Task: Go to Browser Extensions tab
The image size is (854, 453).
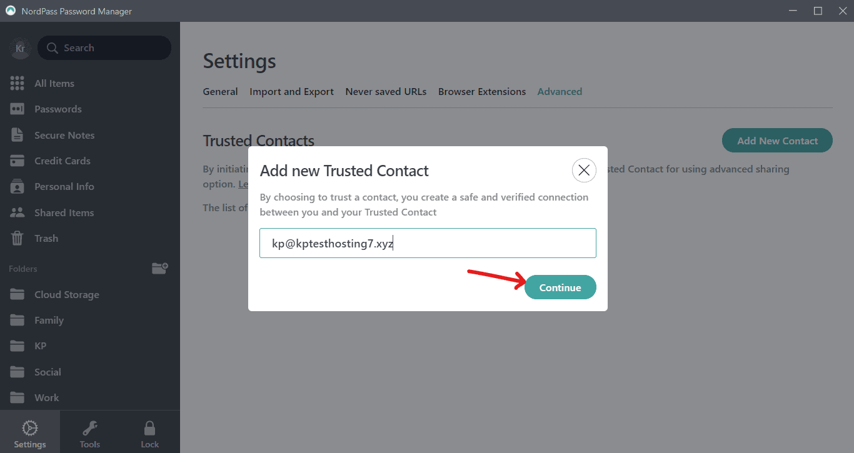Action: click(481, 92)
